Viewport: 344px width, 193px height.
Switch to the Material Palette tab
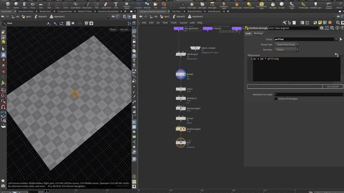coord(195,11)
